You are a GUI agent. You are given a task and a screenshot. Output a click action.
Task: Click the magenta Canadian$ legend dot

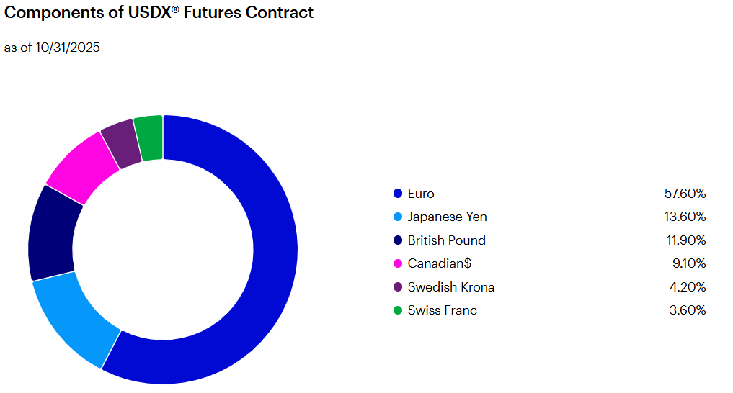pos(397,263)
